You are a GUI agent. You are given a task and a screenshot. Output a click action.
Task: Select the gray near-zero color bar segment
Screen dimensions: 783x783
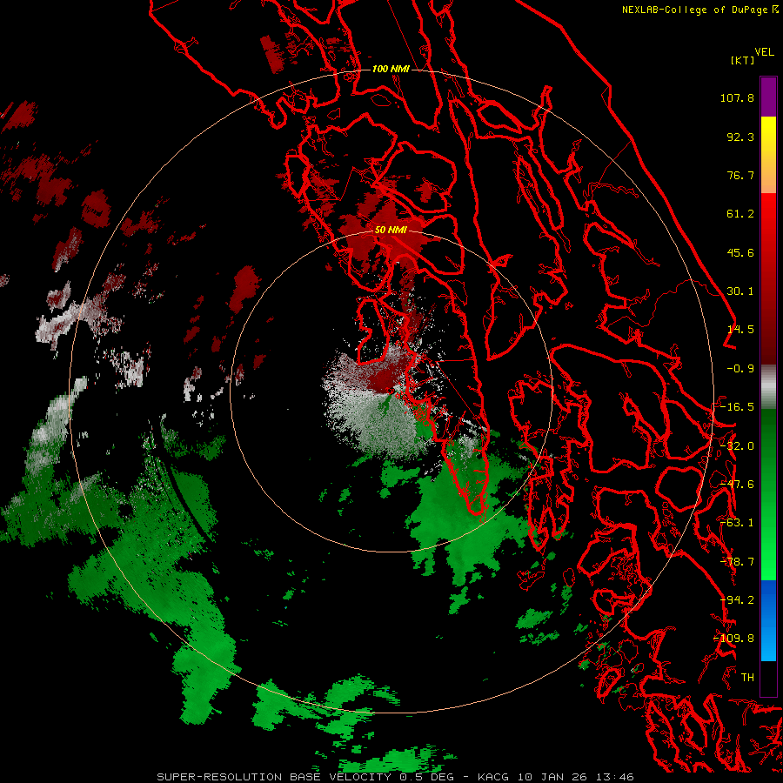click(768, 386)
